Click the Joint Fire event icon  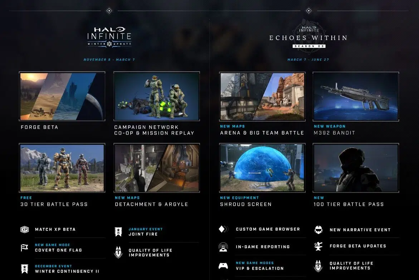(118, 232)
